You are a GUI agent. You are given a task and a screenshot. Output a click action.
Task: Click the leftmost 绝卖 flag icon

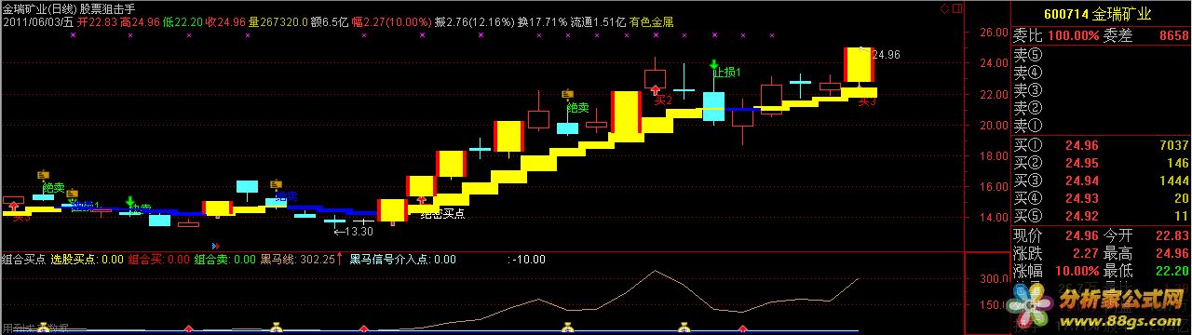[43, 174]
